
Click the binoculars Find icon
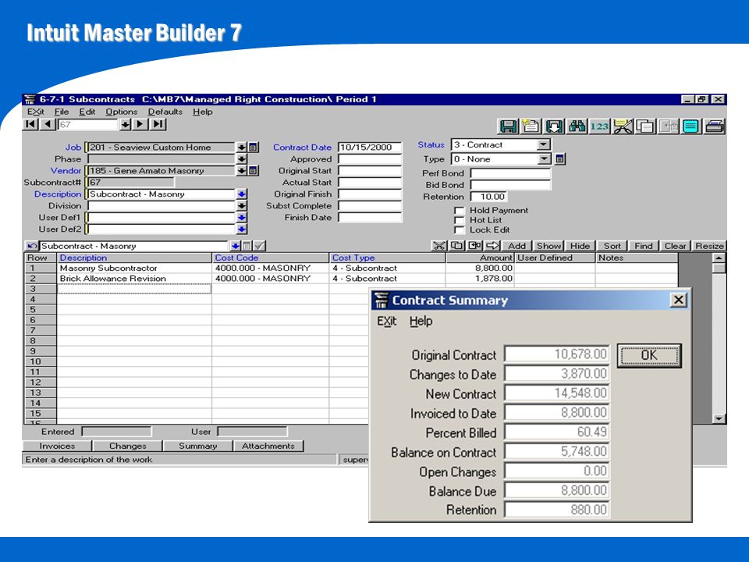pos(577,126)
